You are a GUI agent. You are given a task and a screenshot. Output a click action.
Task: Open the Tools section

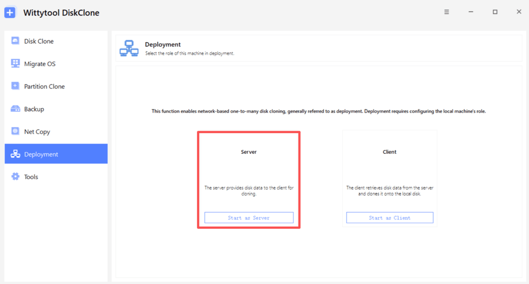(56, 177)
